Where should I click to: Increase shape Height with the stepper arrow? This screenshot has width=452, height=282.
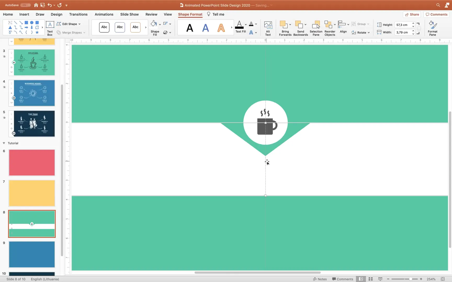[x=413, y=23]
